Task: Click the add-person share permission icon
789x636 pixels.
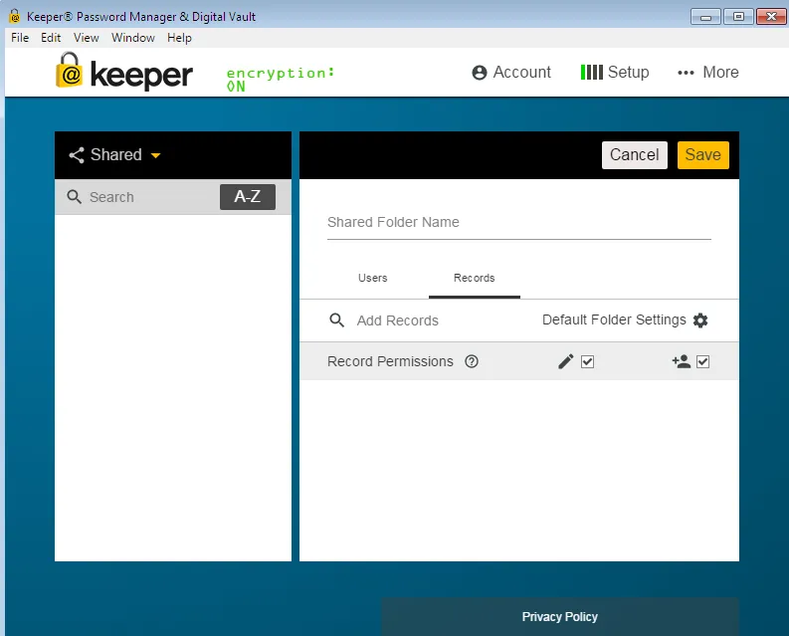Action: tap(682, 361)
